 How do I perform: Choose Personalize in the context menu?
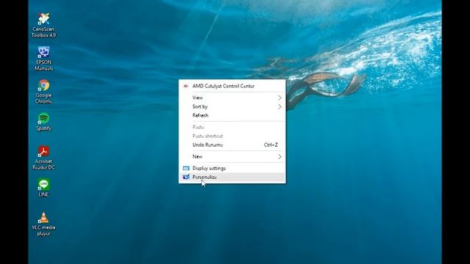pyautogui.click(x=232, y=177)
